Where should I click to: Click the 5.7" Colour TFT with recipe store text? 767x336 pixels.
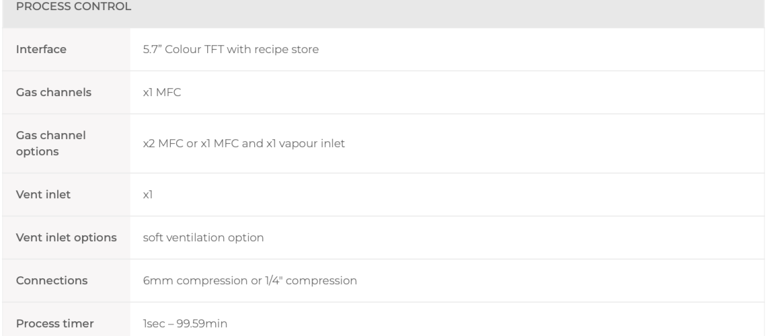(x=231, y=49)
